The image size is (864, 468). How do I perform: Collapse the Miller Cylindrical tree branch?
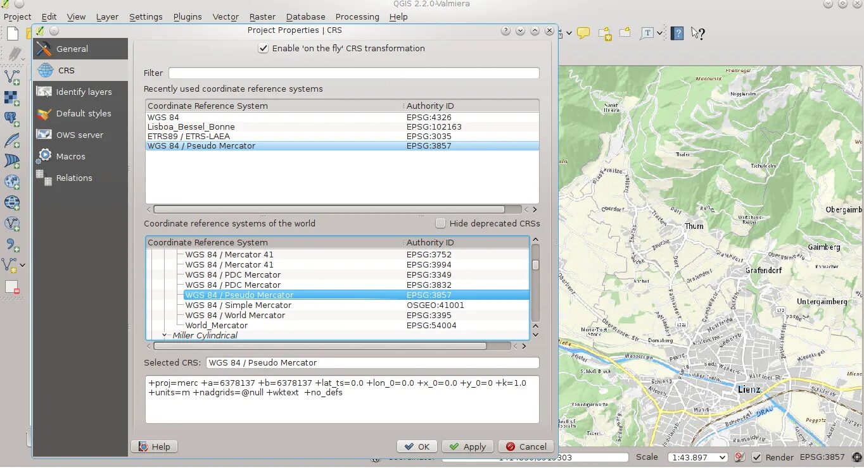[165, 335]
